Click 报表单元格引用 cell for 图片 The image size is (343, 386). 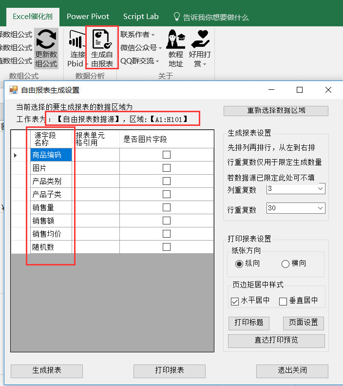(96, 168)
